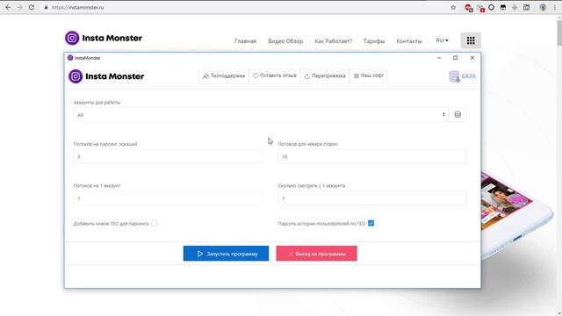Go back in browser history
The width and height of the screenshot is (562, 316).
click(x=8, y=7)
